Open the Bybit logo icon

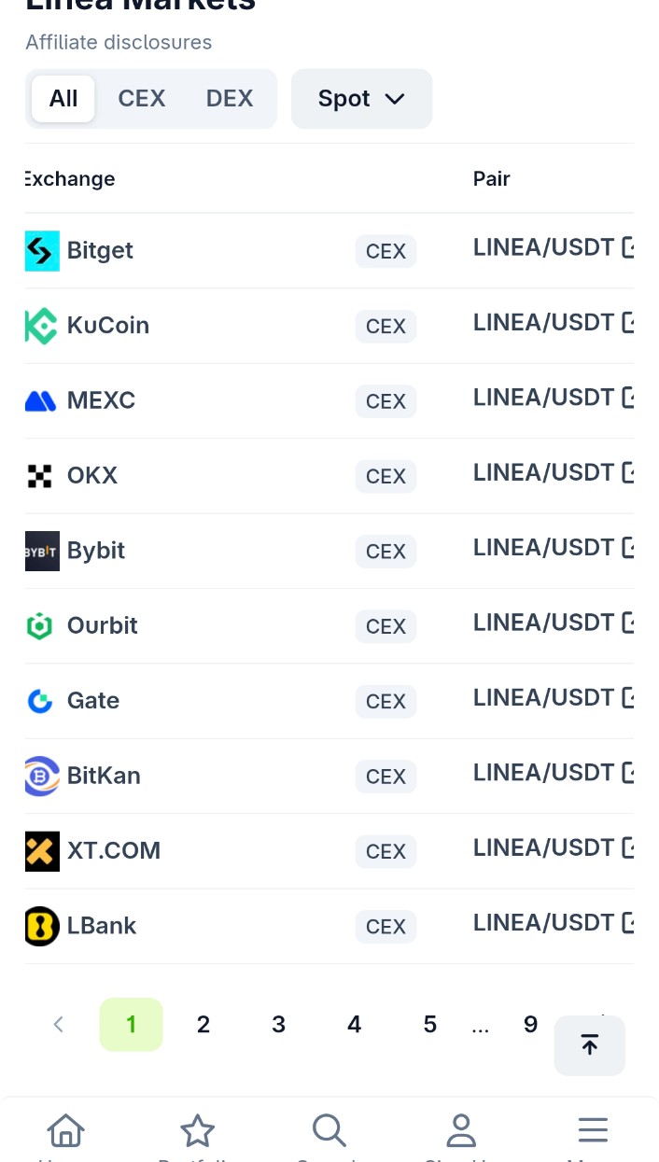click(x=42, y=551)
